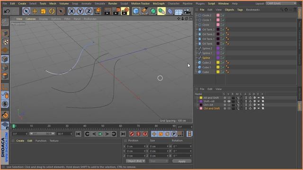
Task: Click the Apply button
Action: pyautogui.click(x=182, y=161)
